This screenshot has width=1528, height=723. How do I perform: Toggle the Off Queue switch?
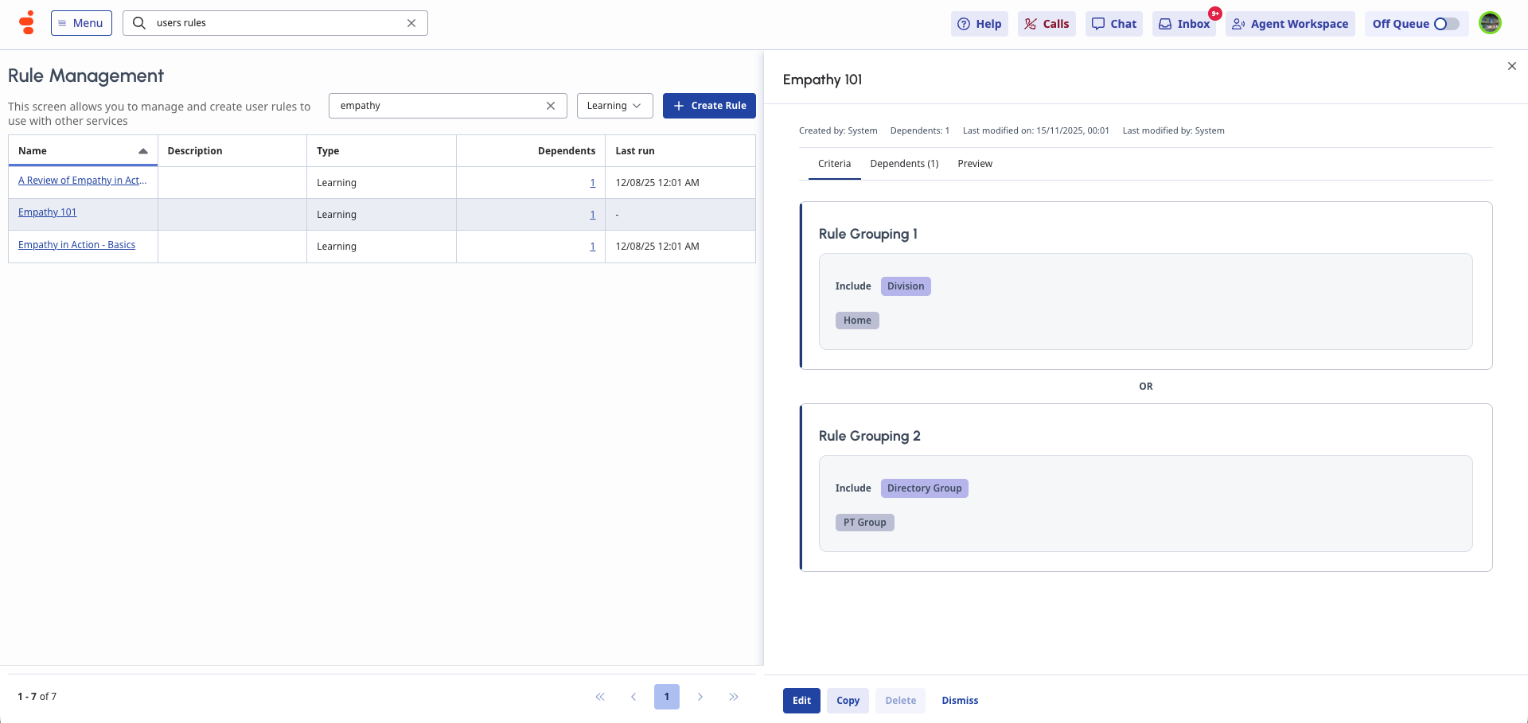1446,24
